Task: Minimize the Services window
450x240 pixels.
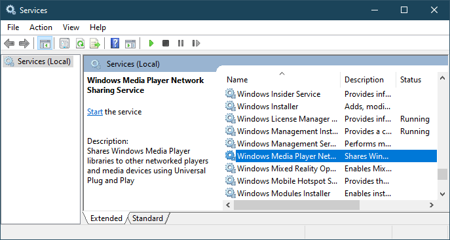Action: coord(374,10)
